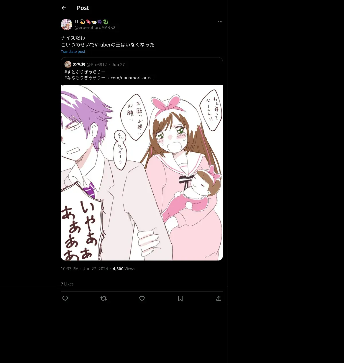Open LL's profile avatar
This screenshot has width=344, height=363.
(67, 24)
